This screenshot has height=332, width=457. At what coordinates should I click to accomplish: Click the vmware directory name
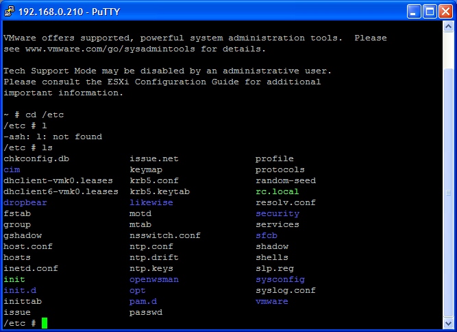(271, 301)
